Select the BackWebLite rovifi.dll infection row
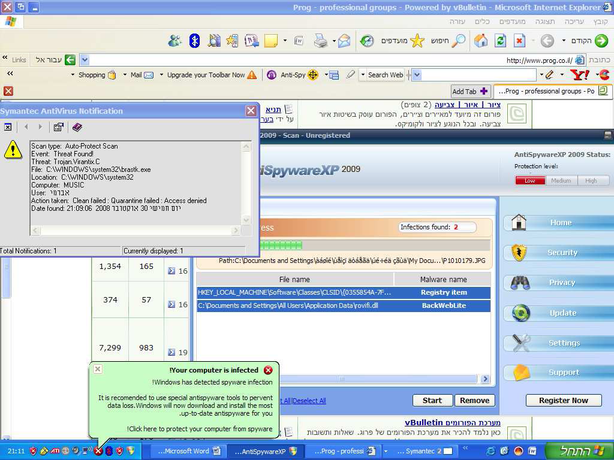 coord(344,305)
